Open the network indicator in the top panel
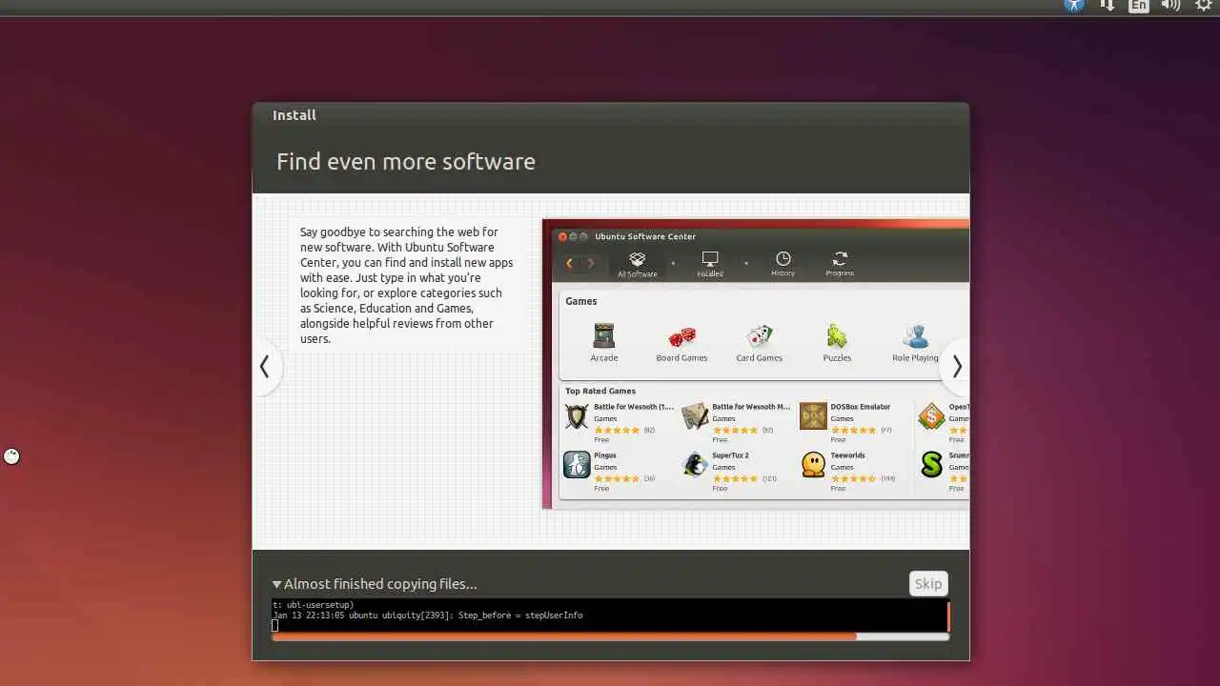Viewport: 1220px width, 686px height. (1108, 5)
